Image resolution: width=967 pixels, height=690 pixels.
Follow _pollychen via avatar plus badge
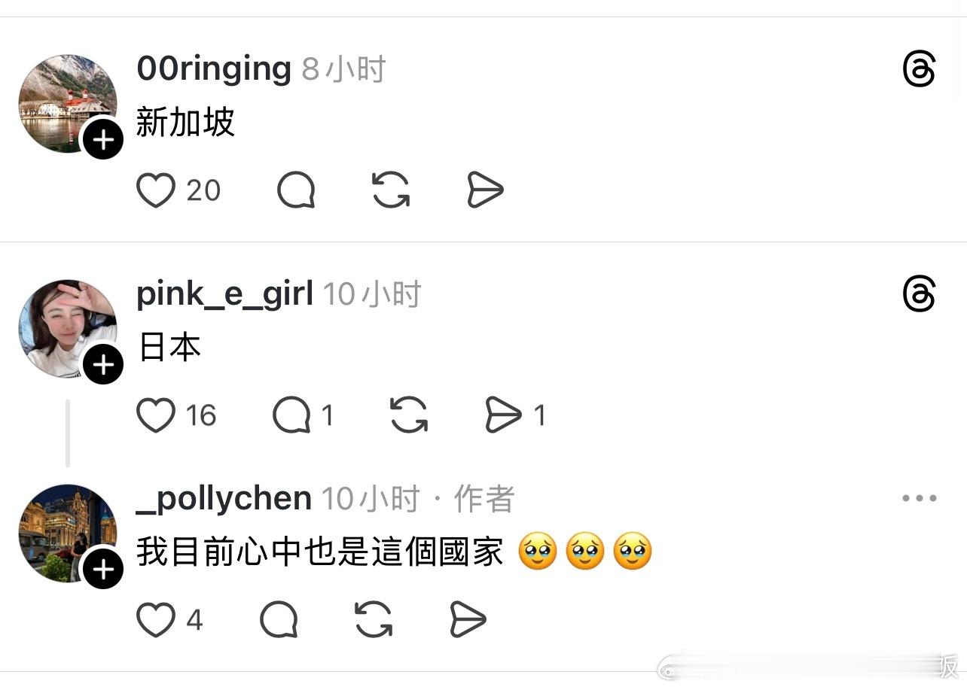tap(103, 570)
